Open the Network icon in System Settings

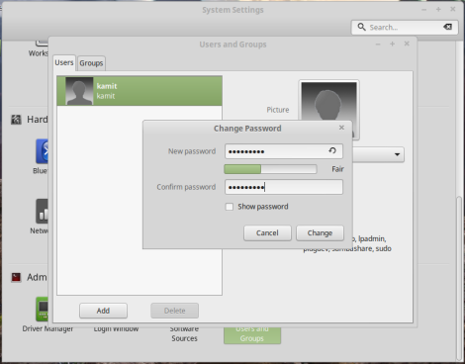pyautogui.click(x=42, y=212)
